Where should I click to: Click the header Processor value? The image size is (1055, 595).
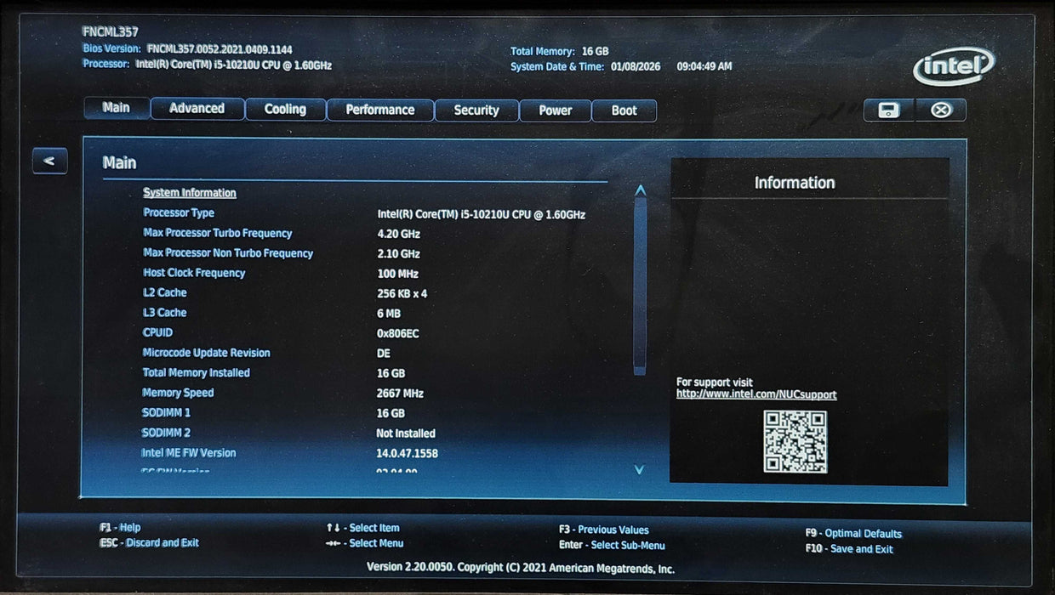pyautogui.click(x=234, y=65)
